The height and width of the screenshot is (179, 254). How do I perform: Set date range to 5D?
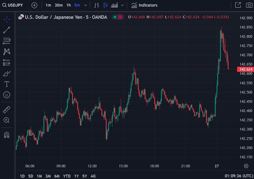pos(30,176)
